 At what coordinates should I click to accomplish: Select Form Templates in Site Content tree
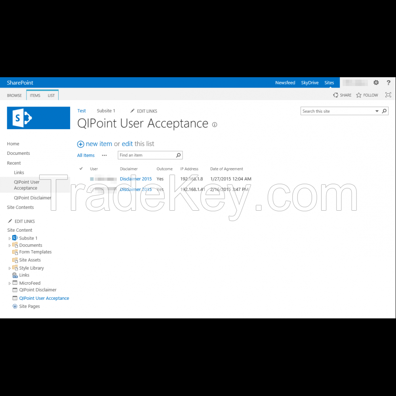(35, 252)
